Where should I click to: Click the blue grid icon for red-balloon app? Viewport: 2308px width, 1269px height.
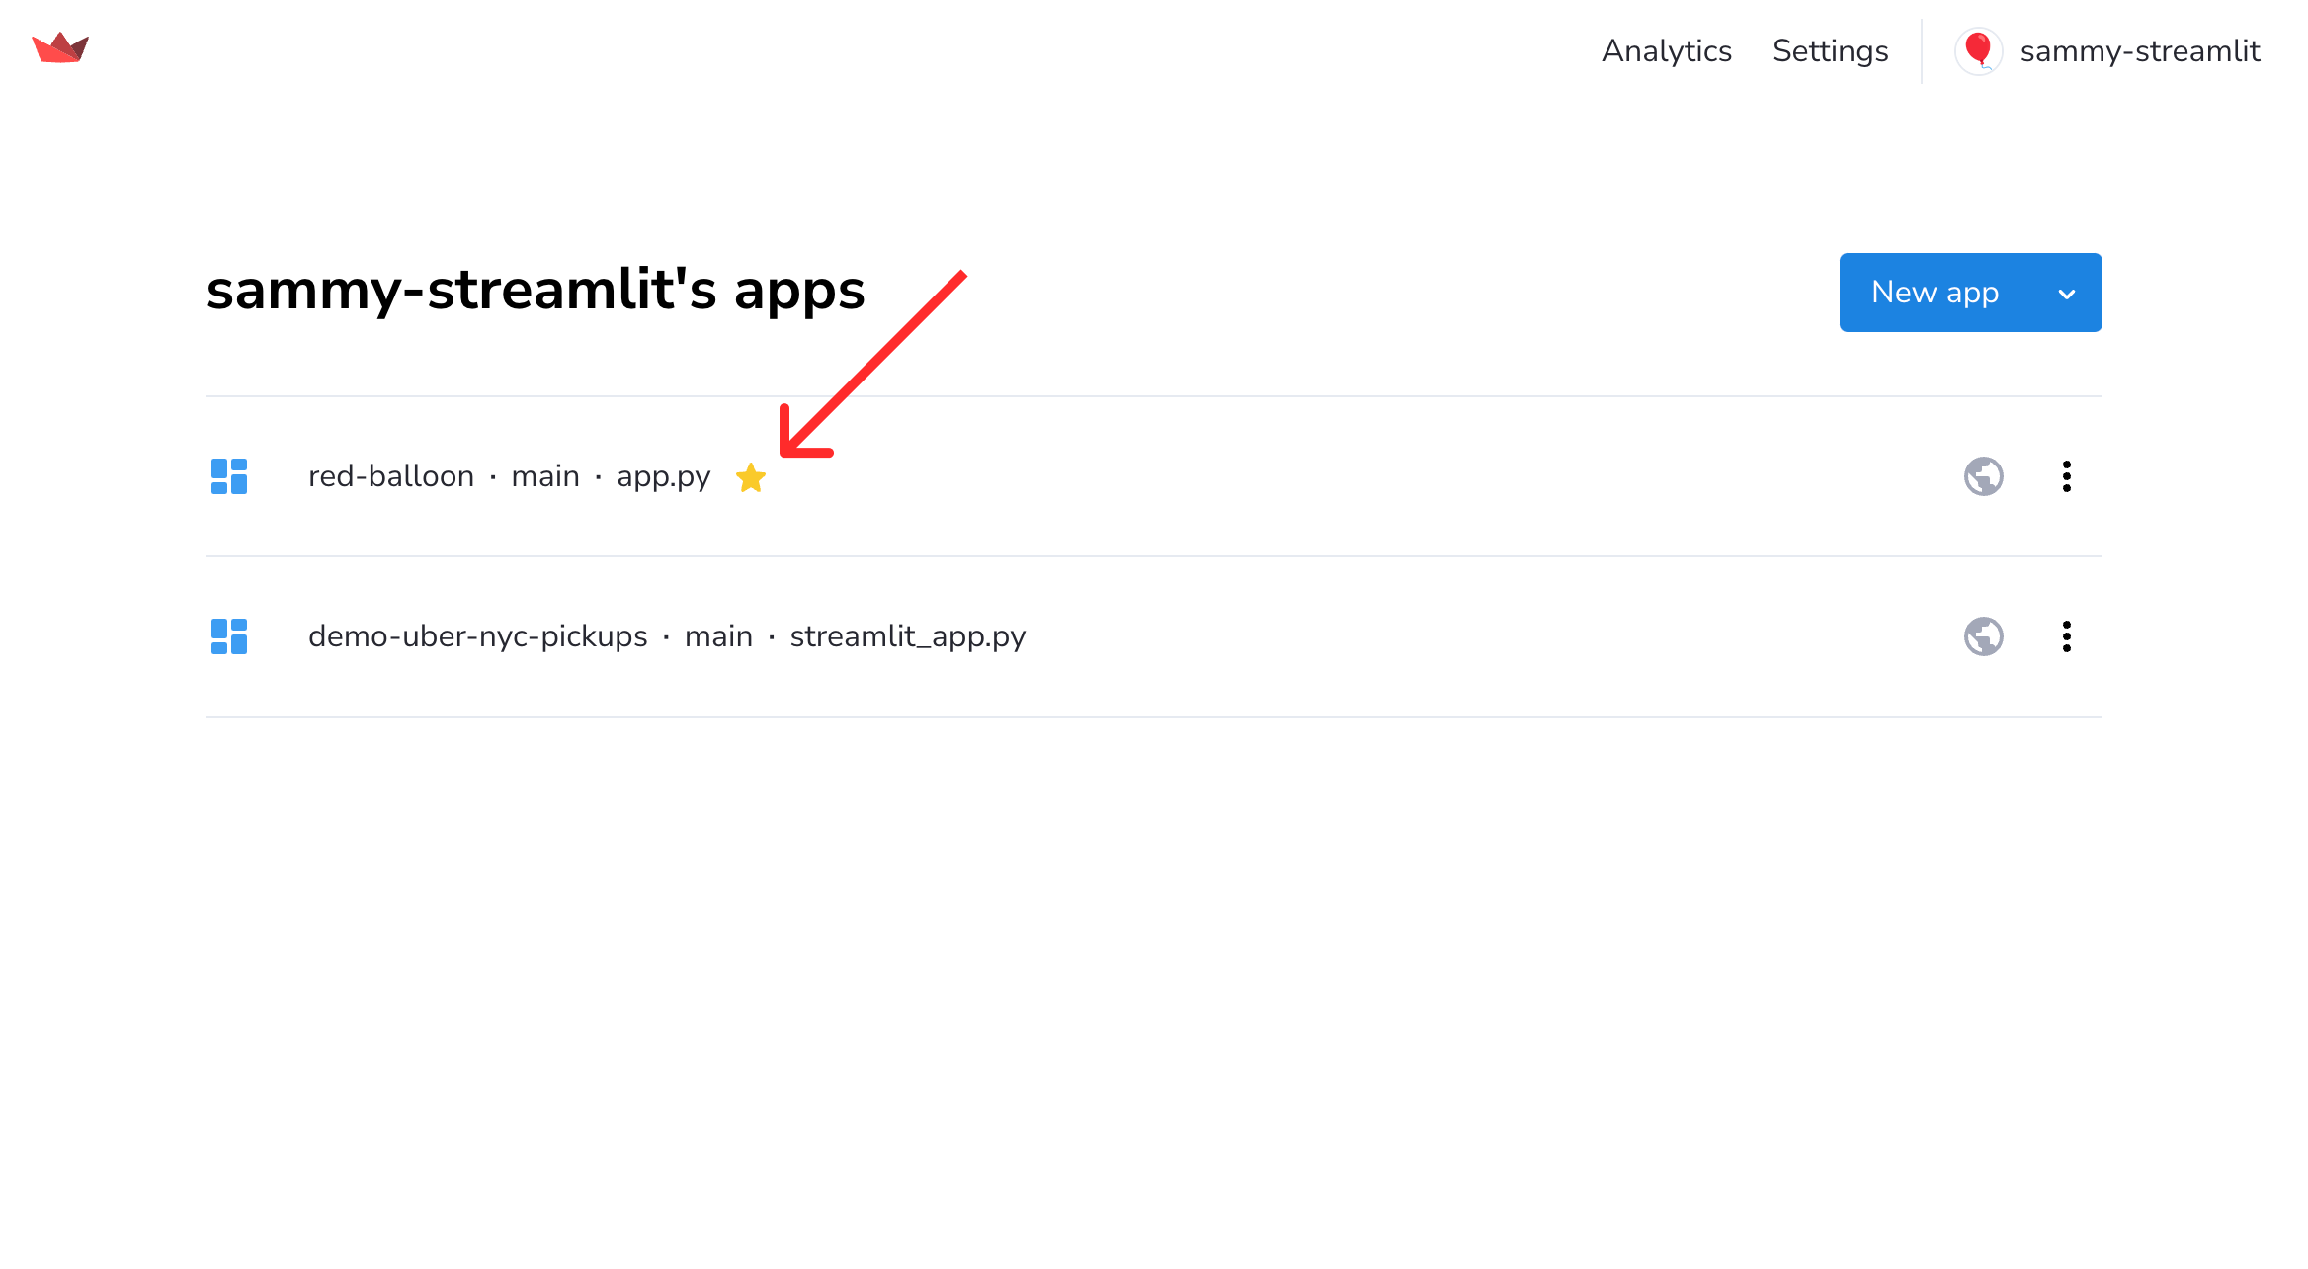point(231,475)
